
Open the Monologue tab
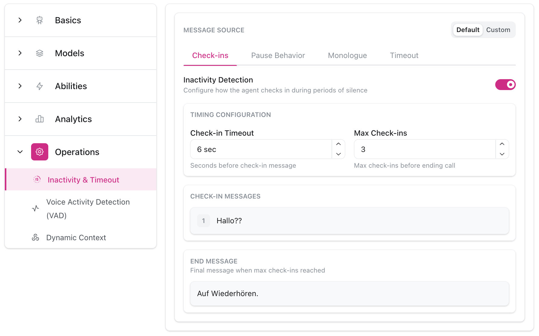pos(347,55)
